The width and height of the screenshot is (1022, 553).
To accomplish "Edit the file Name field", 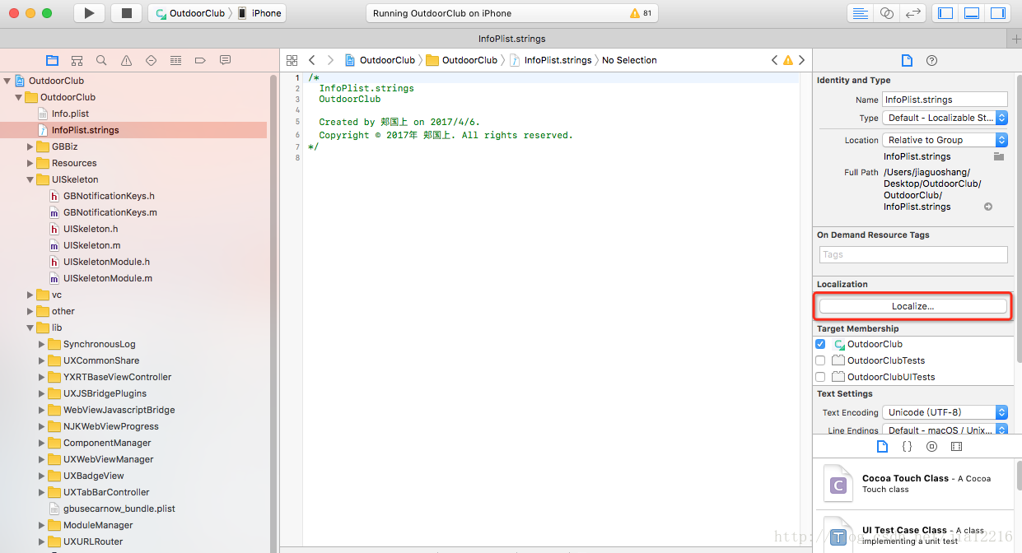I will pyautogui.click(x=945, y=100).
